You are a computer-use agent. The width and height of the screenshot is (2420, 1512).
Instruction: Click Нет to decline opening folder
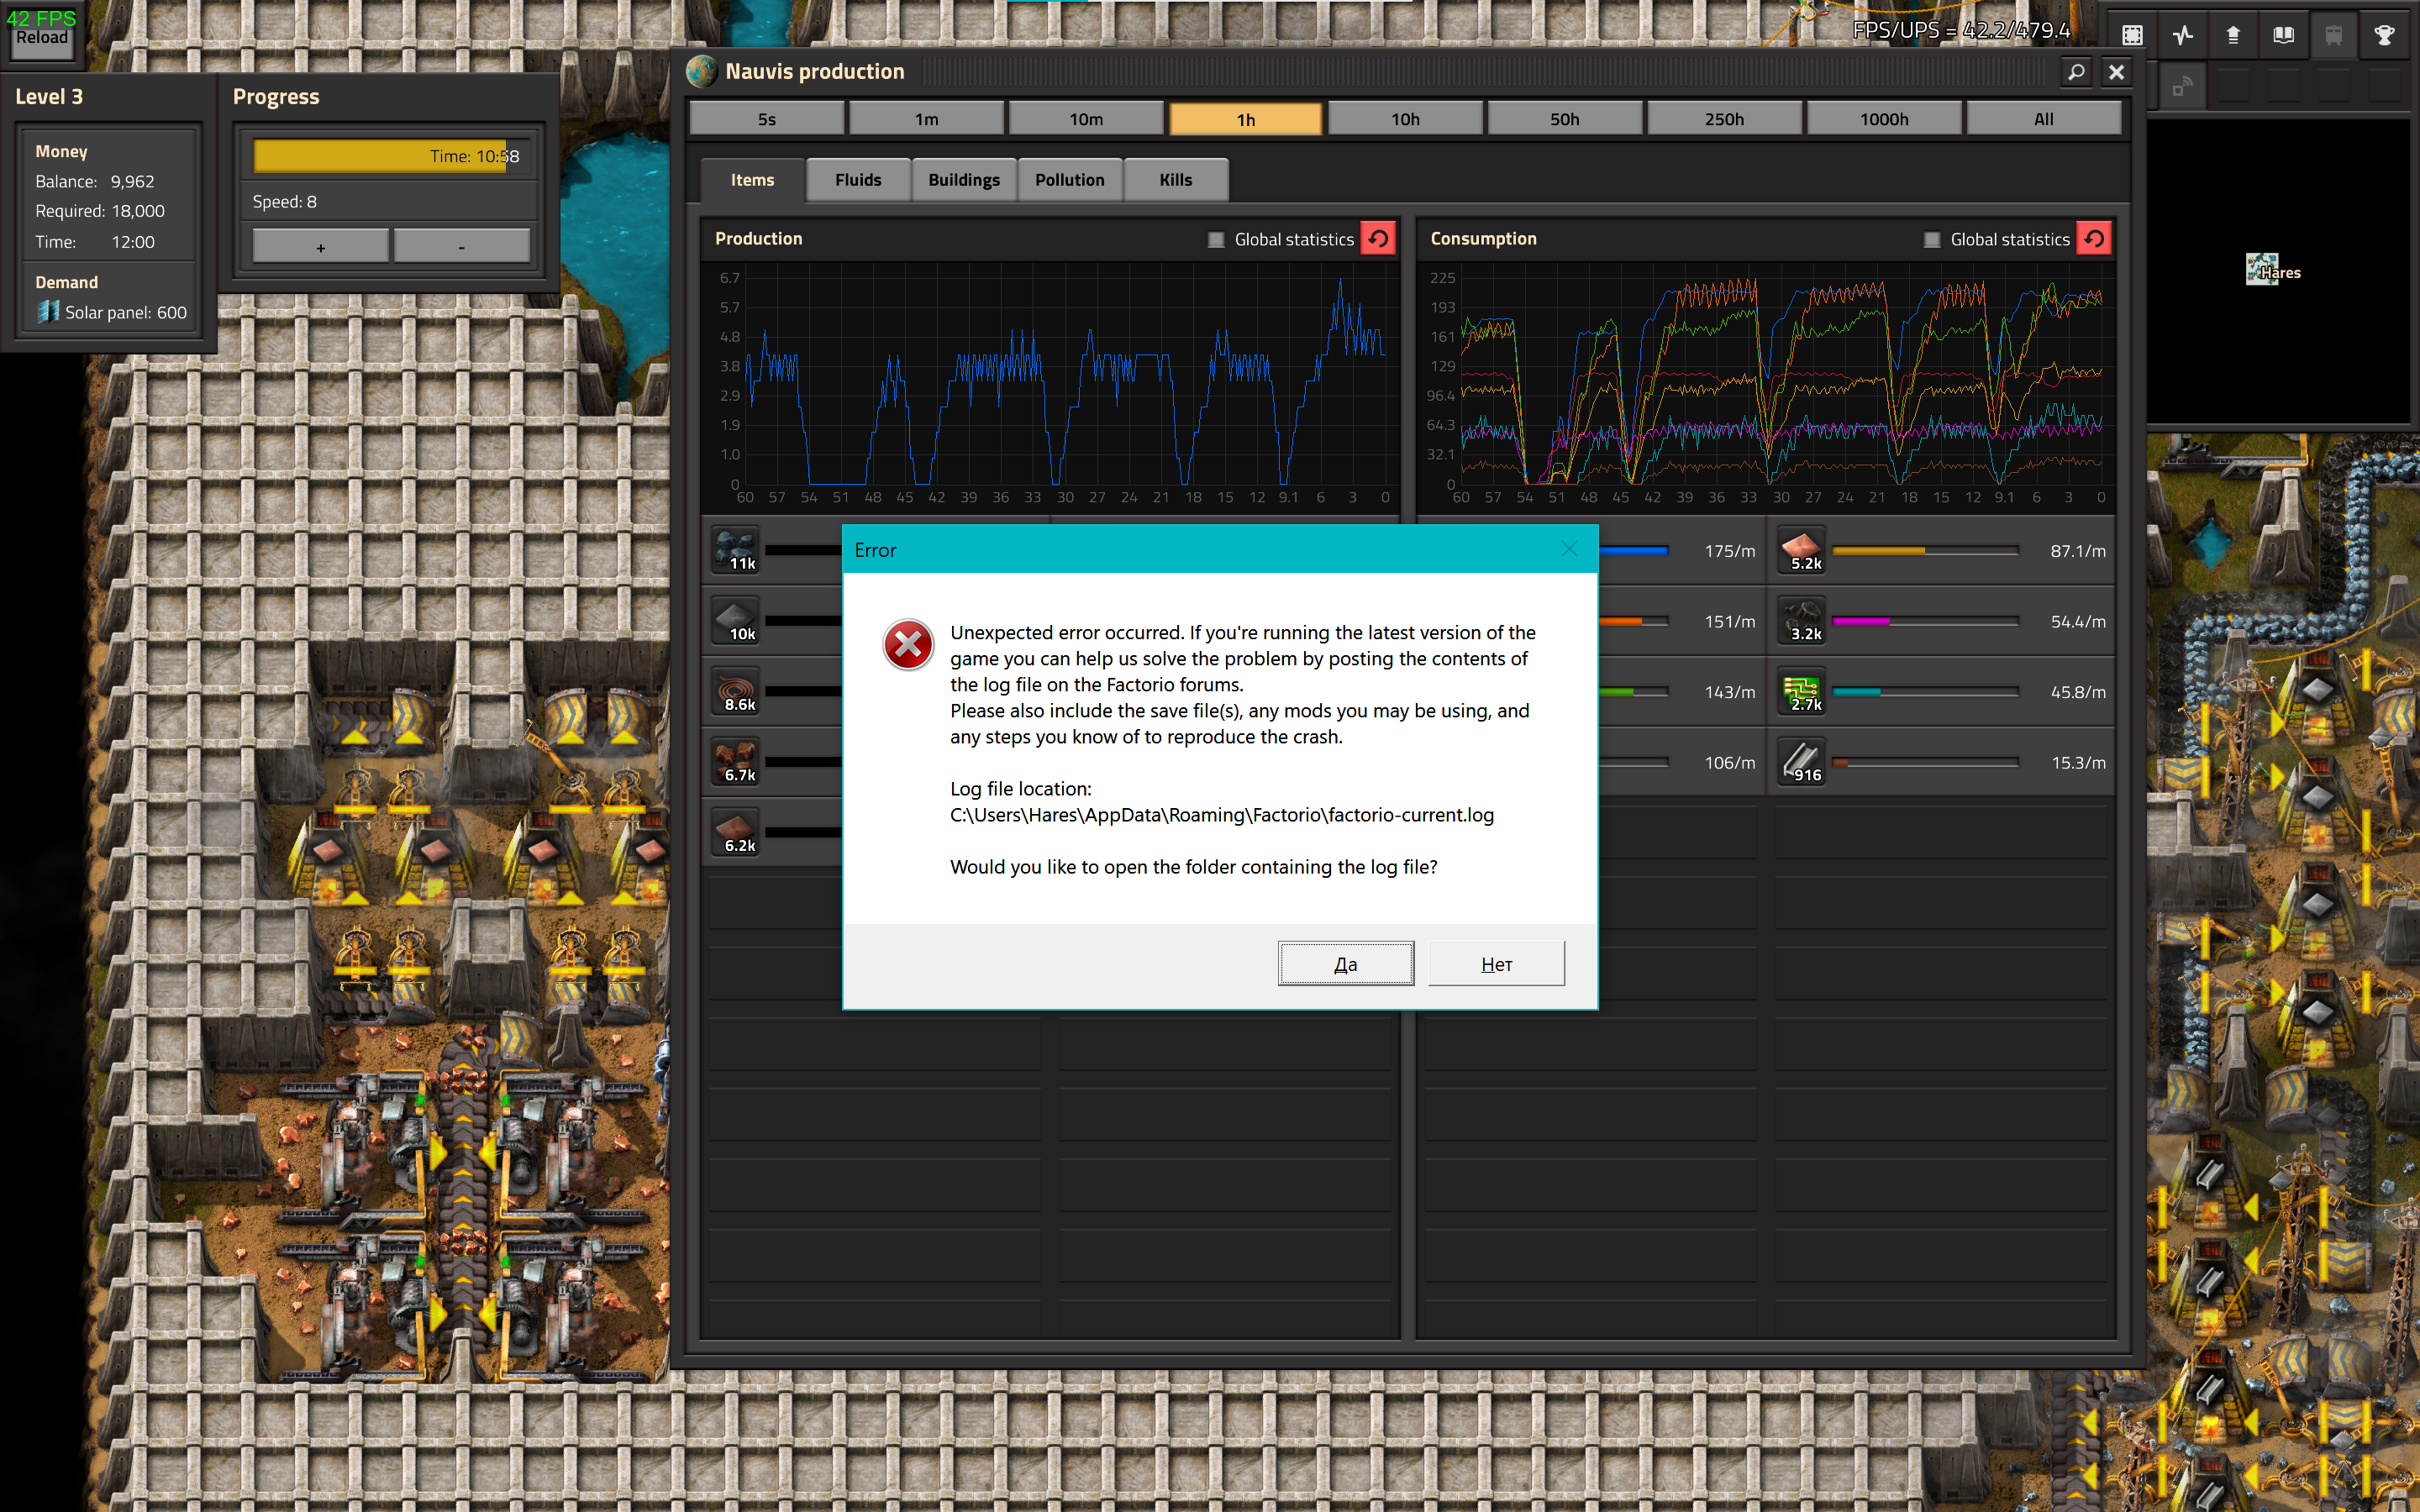pos(1497,964)
